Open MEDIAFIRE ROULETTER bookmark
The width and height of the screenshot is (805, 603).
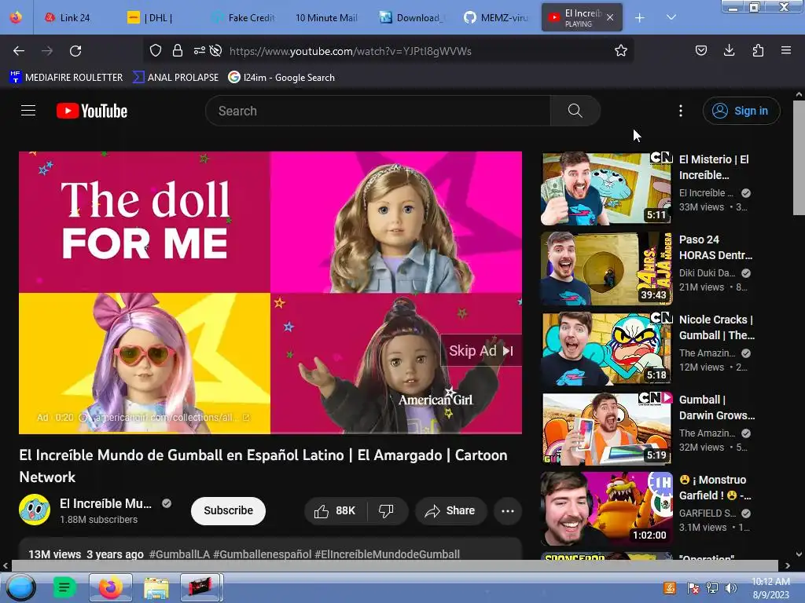(x=66, y=78)
